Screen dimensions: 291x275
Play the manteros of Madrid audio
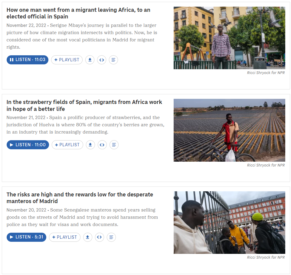(x=27, y=237)
